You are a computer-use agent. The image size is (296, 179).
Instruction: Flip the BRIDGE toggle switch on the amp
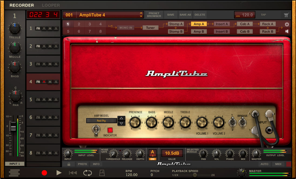[243, 122]
